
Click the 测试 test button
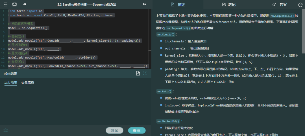pos(115,131)
